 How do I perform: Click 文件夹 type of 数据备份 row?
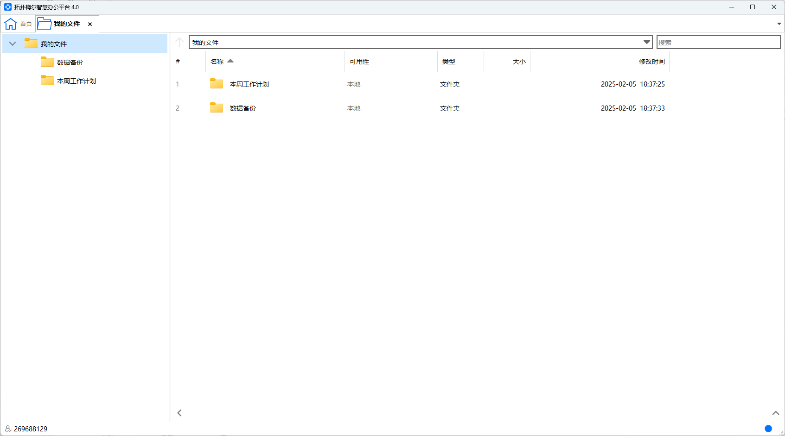click(450, 108)
